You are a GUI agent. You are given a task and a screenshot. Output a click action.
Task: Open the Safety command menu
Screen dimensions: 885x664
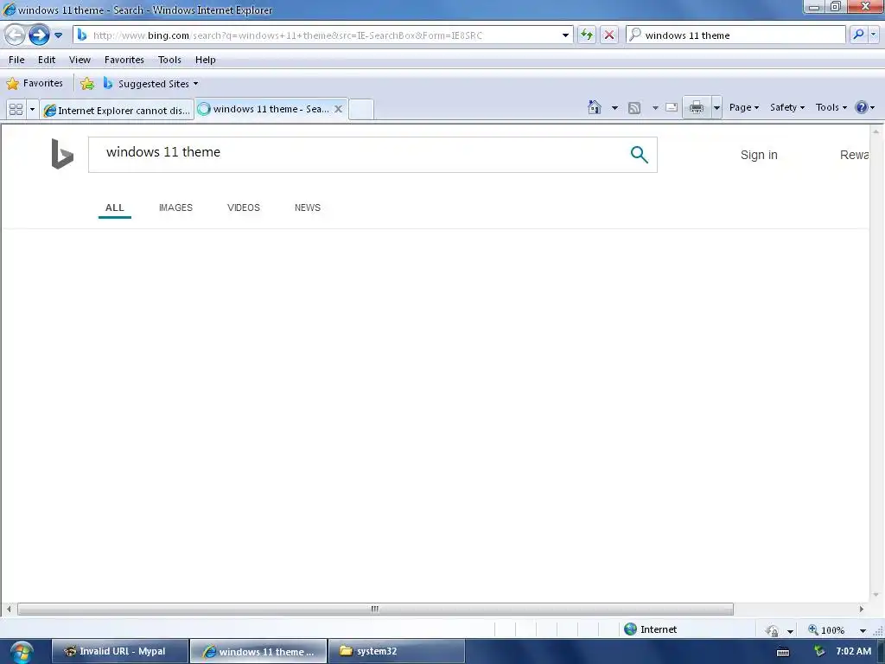pos(787,107)
